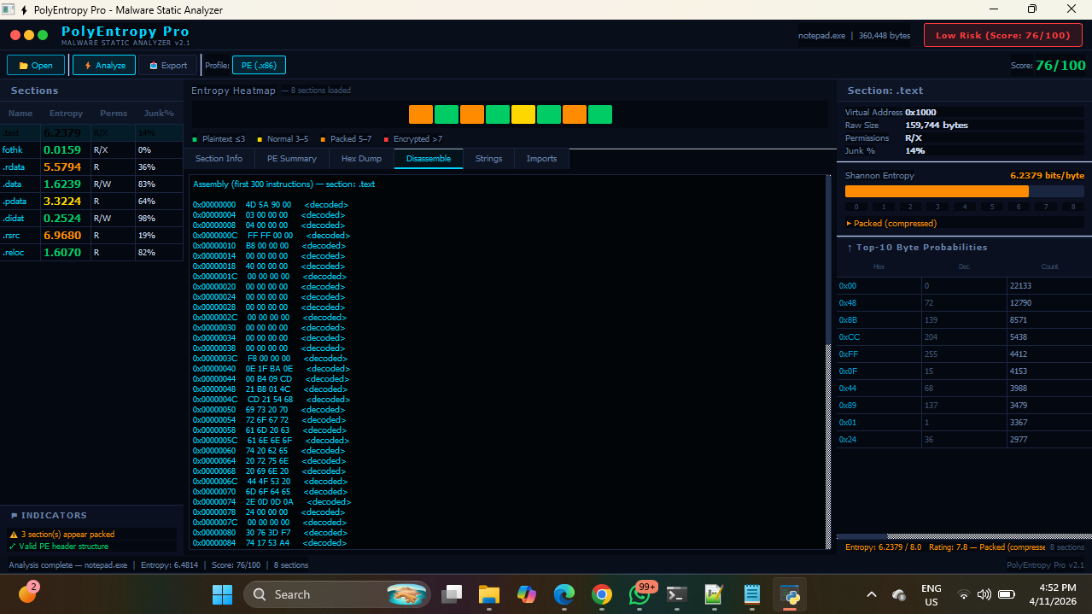
Task: Open the Profile PE (.x86) selector
Action: click(x=259, y=65)
